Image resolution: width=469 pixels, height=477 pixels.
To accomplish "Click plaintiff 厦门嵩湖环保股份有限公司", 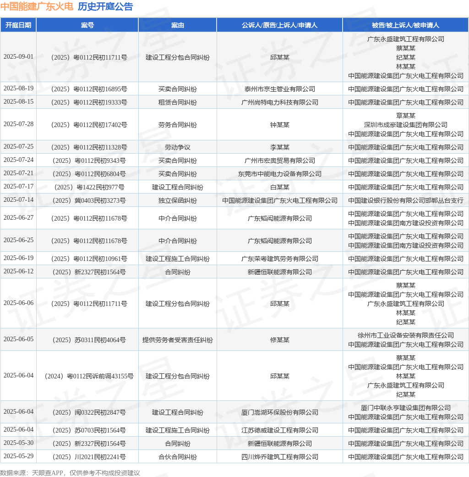I will (279, 412).
